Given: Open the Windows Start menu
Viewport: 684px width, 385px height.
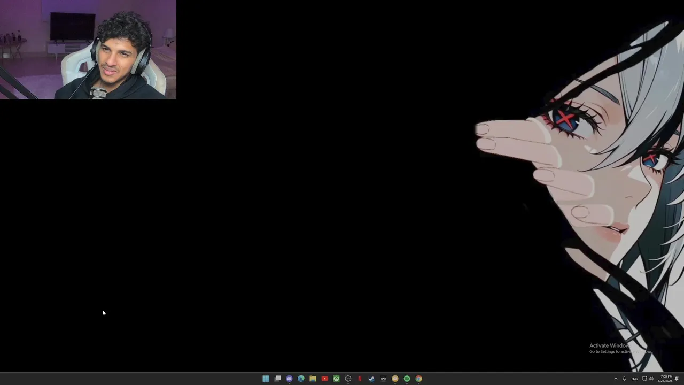Looking at the screenshot, I should [266, 379].
